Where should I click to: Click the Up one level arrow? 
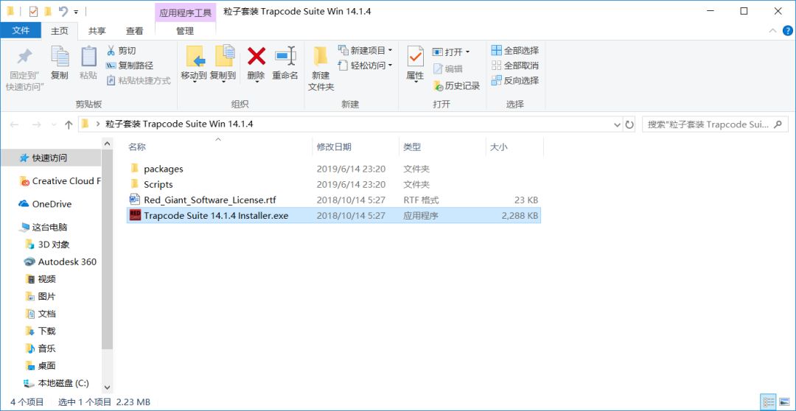(x=69, y=124)
